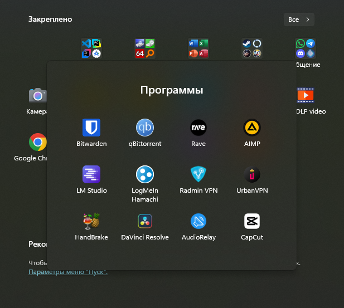Open HandBrake

[x=91, y=227]
